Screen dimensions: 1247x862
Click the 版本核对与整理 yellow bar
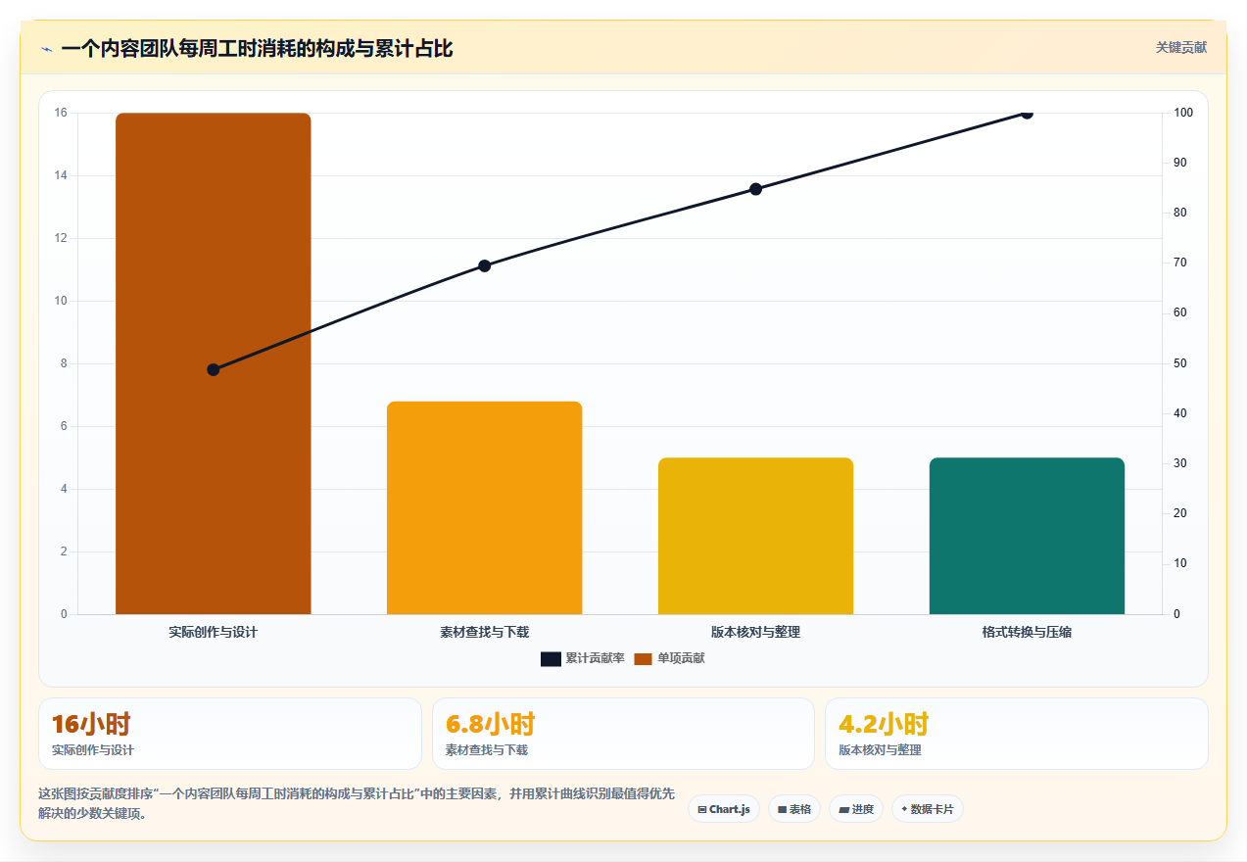[x=755, y=536]
